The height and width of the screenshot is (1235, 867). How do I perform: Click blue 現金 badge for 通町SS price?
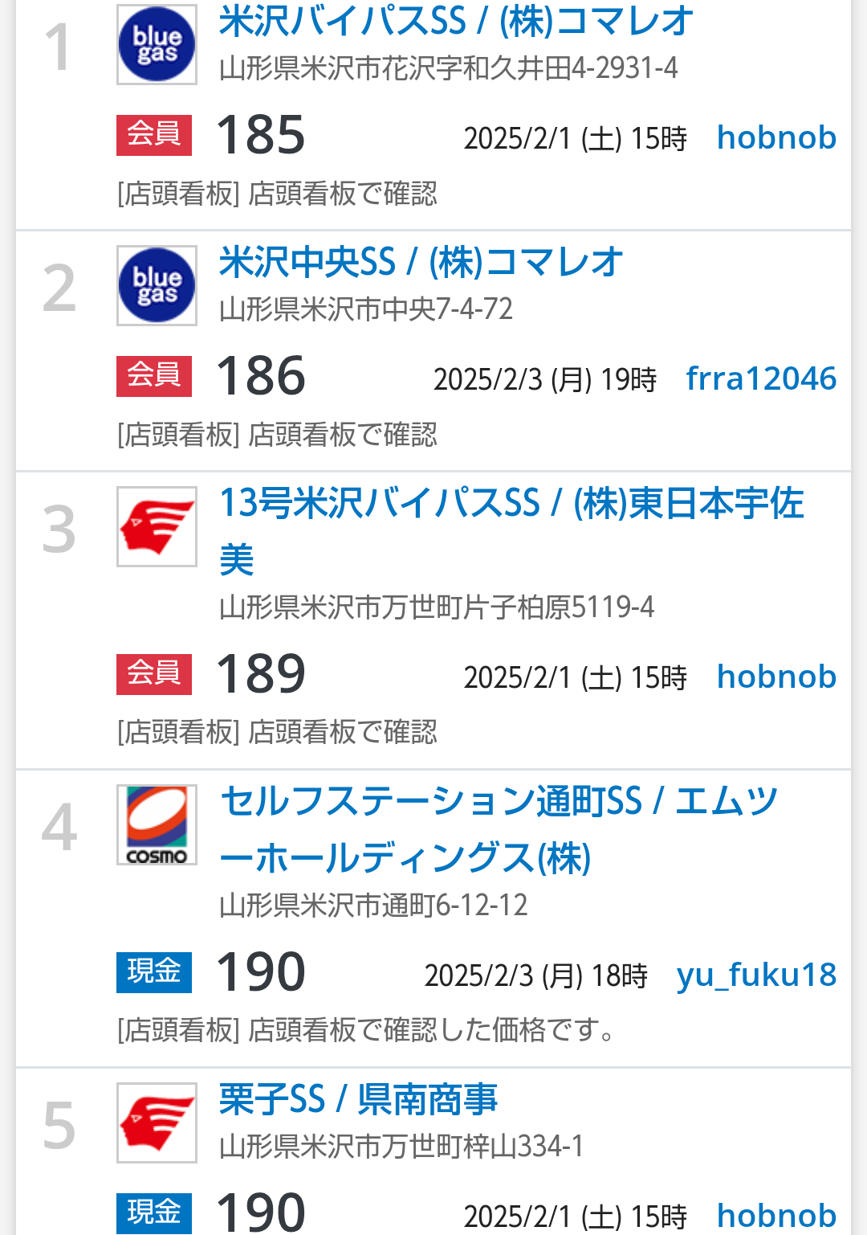154,971
